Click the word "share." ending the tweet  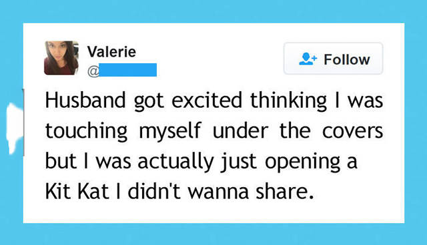285,191
